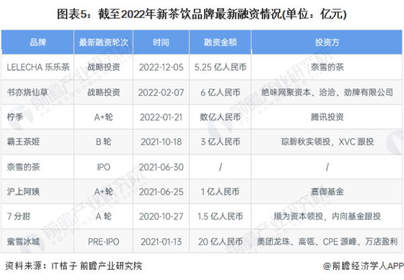This screenshot has width=404, height=280.
Task: Click the 时间 column header
Action: [x=161, y=42]
